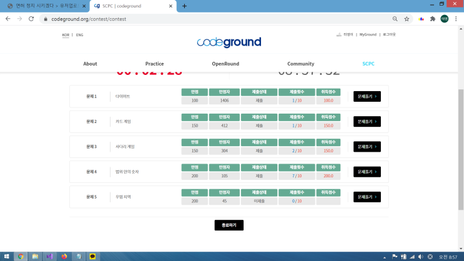This screenshot has height=261, width=464.
Task: Open the OpenRound menu
Action: (x=225, y=64)
